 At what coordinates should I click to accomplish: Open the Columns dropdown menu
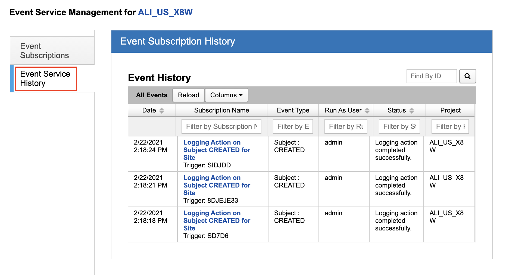pos(226,95)
